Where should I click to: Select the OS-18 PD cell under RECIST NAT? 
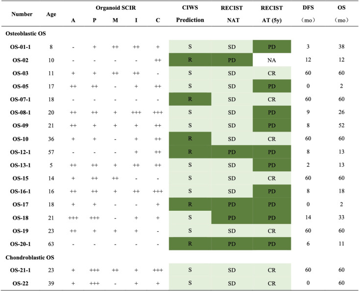click(232, 218)
